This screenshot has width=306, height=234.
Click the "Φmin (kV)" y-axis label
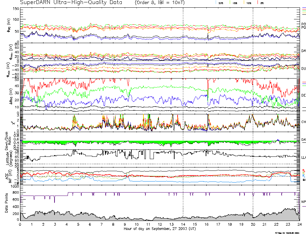(x=8, y=70)
